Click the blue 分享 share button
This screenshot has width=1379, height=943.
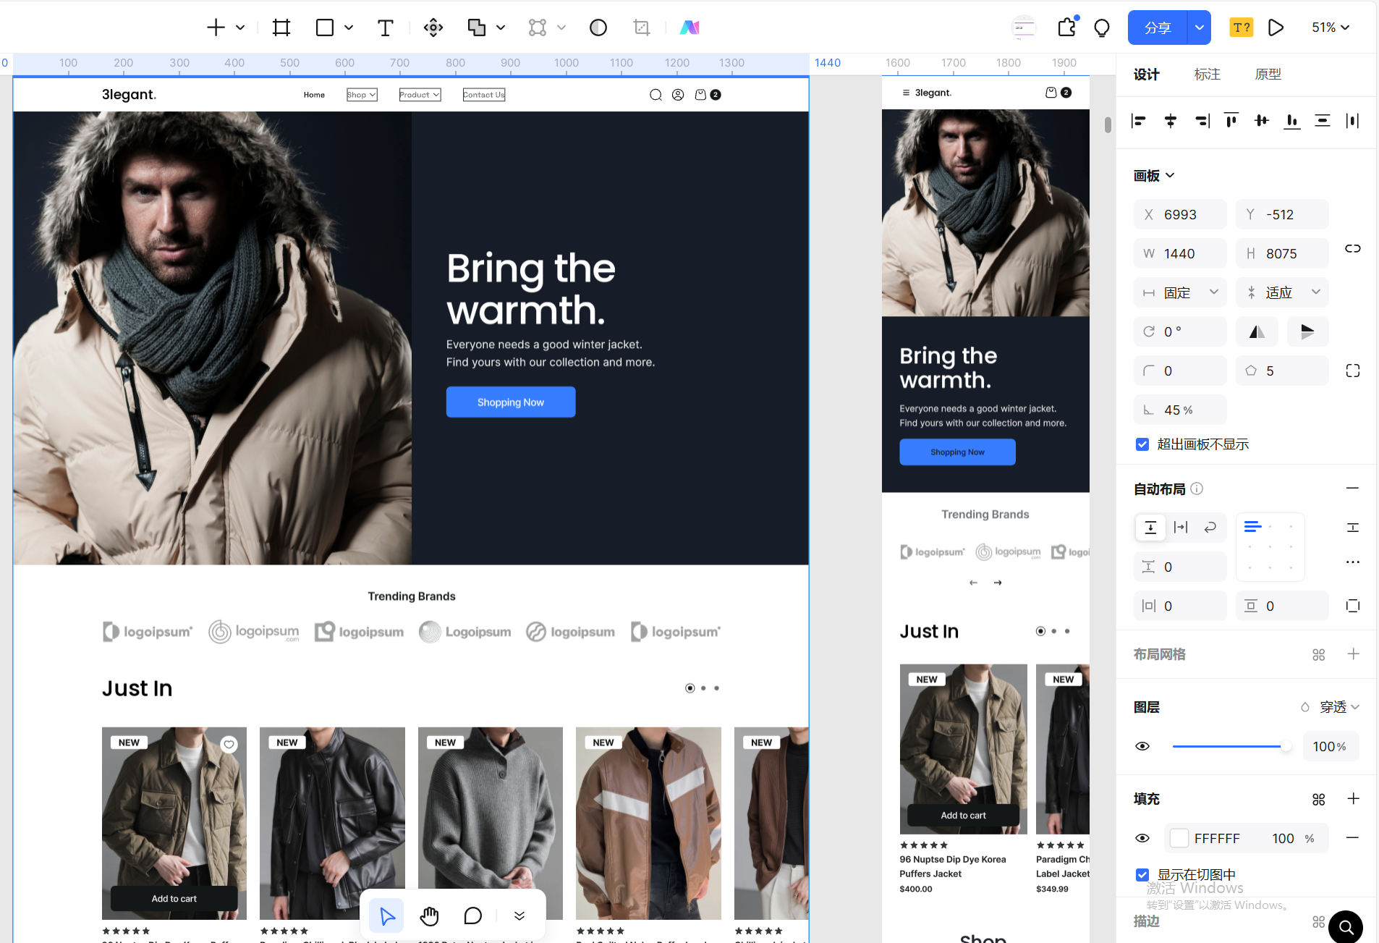[1158, 28]
